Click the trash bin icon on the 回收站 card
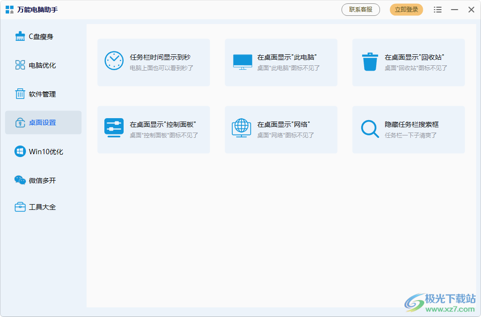The height and width of the screenshot is (317, 481). coord(369,61)
